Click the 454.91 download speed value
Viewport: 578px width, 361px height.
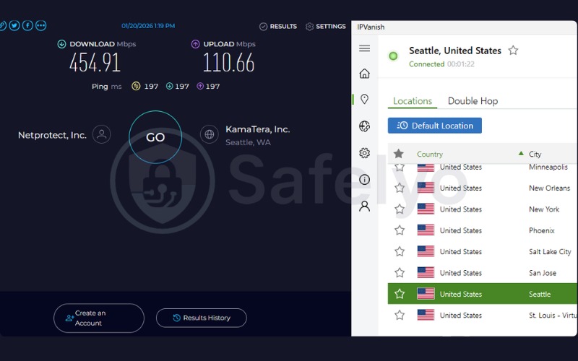[x=95, y=62]
